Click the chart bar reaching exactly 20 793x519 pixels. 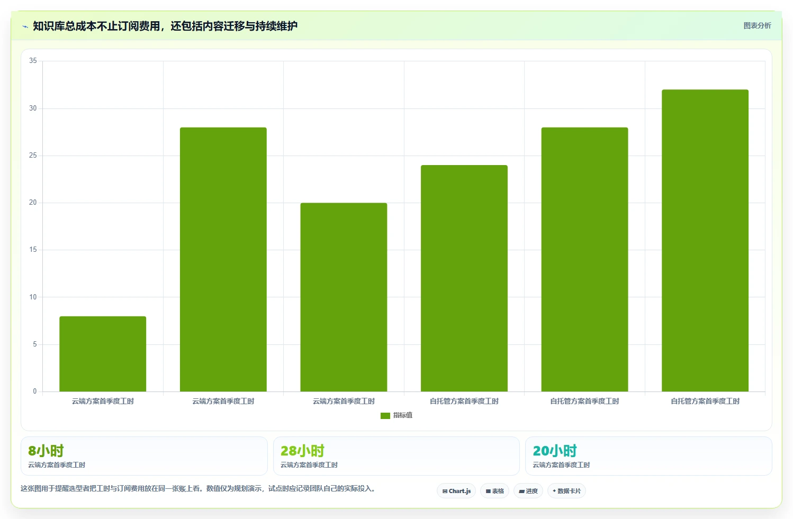point(344,297)
